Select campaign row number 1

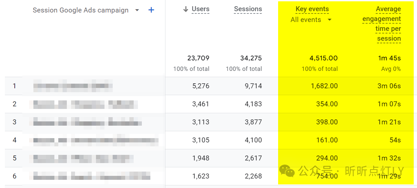pos(73,86)
